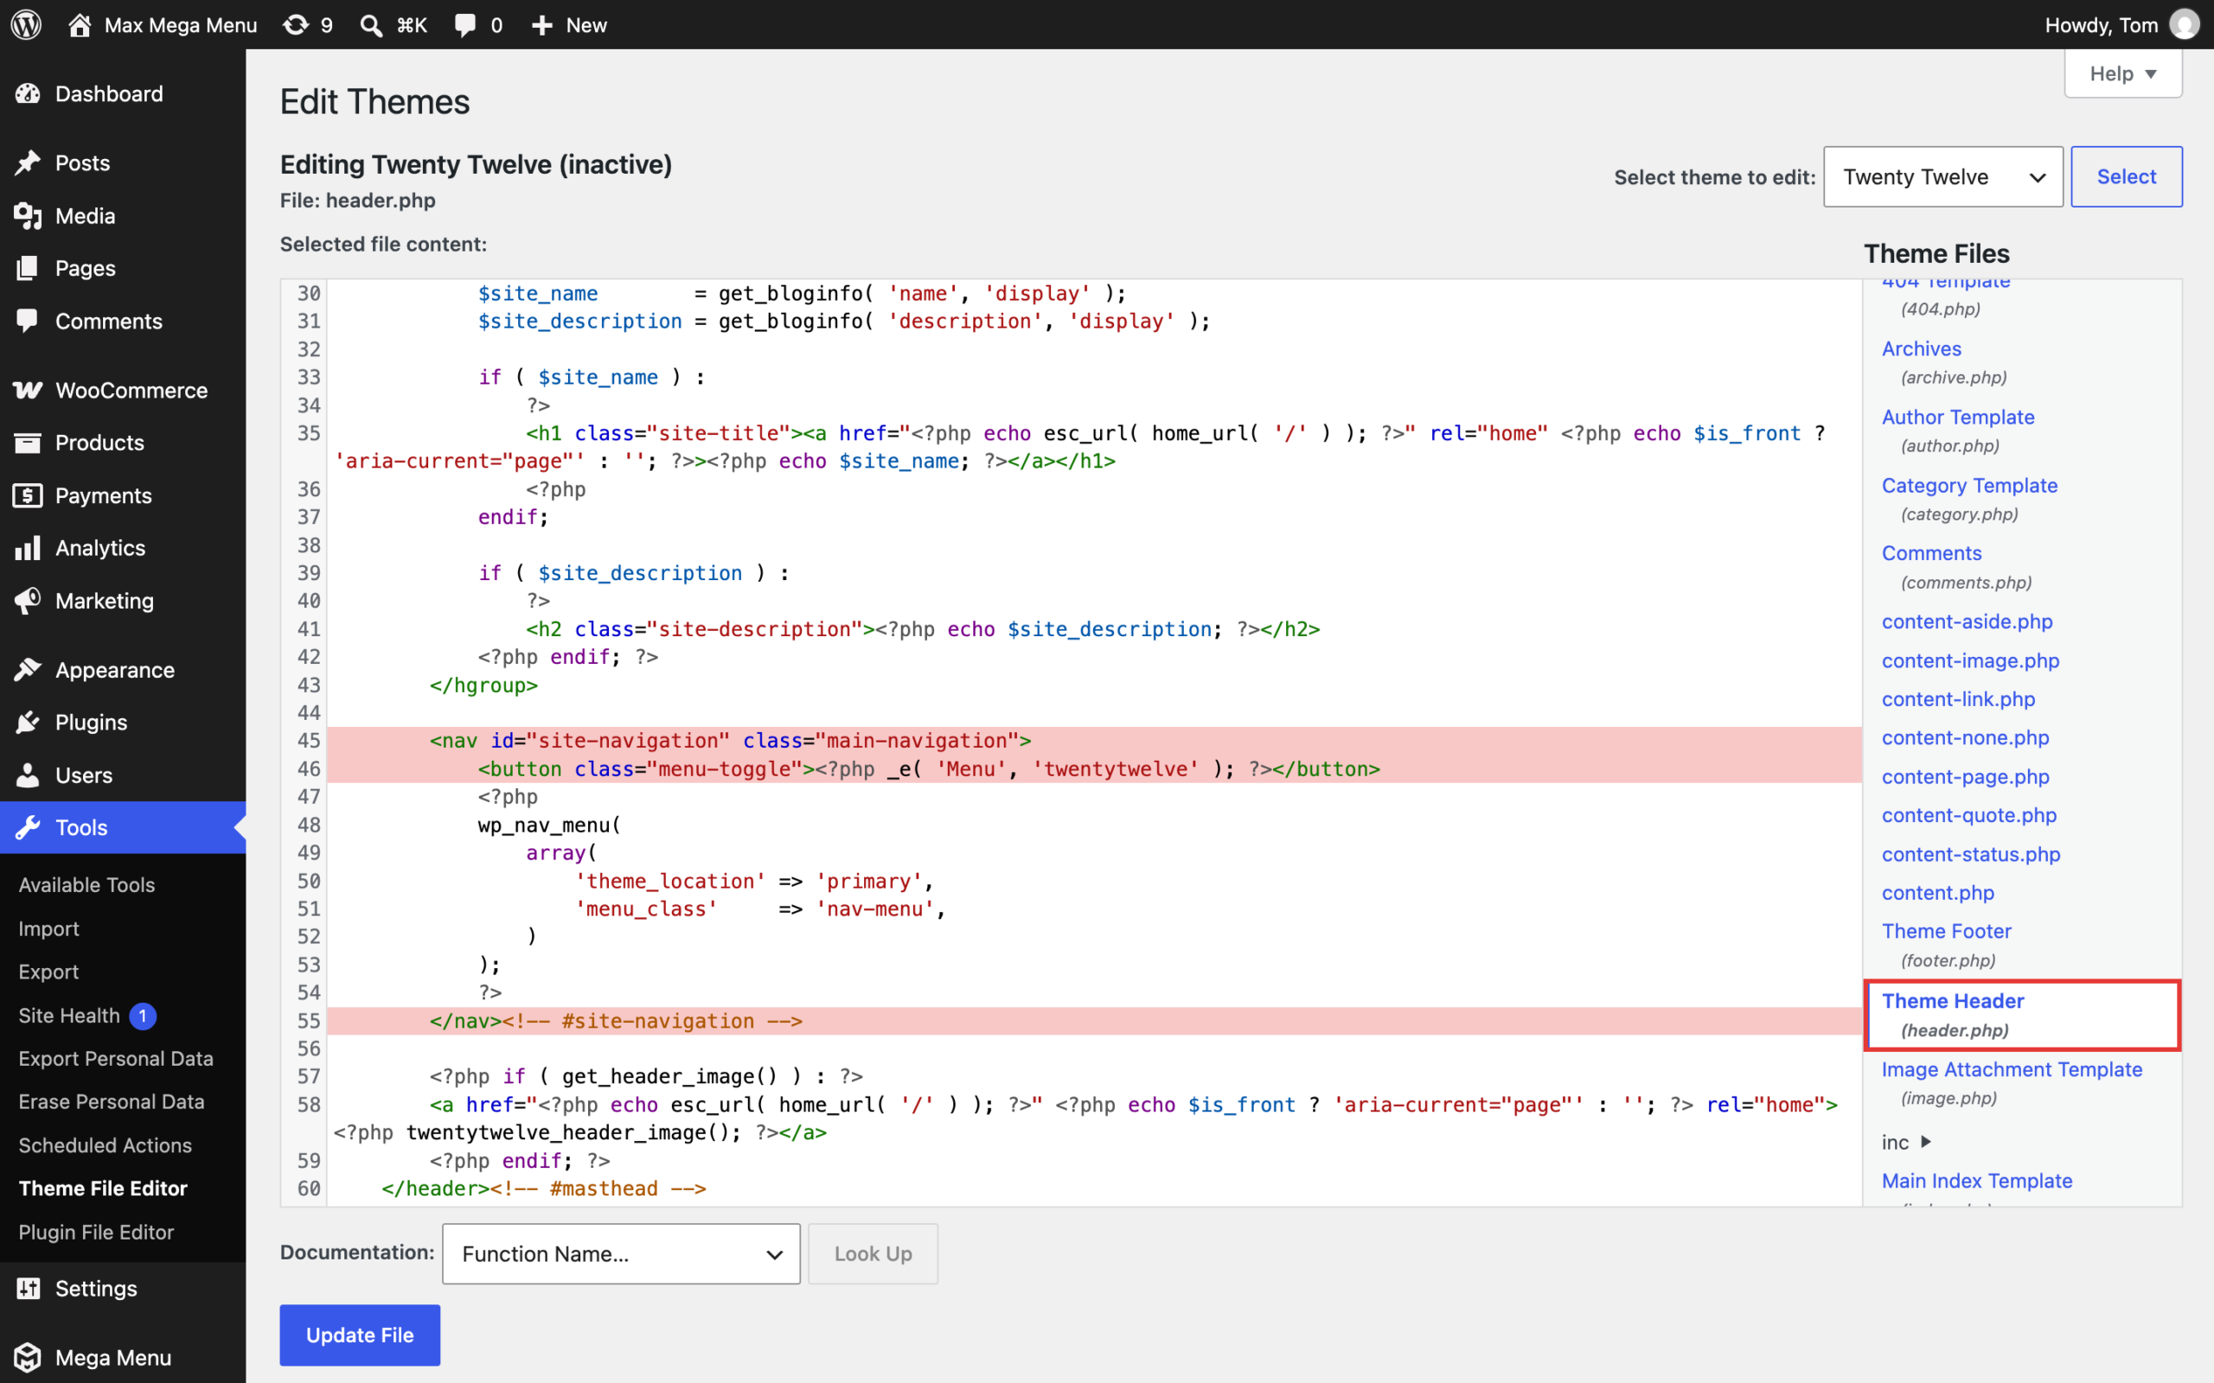Click the comments bubble icon in admin bar
Image resolution: width=2214 pixels, height=1383 pixels.
point(465,25)
